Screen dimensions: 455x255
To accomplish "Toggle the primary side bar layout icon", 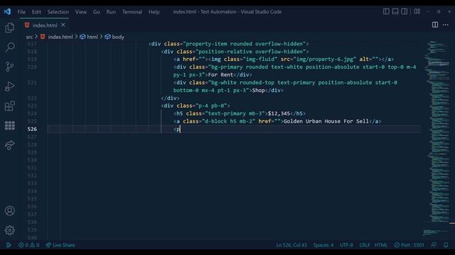I will [x=386, y=11].
